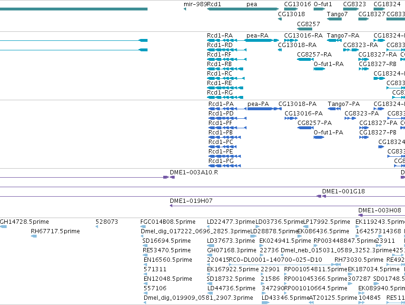This screenshot has width=405, height=305.
Task: Select the Rcd1-PA protein label
Action: pos(221,104)
